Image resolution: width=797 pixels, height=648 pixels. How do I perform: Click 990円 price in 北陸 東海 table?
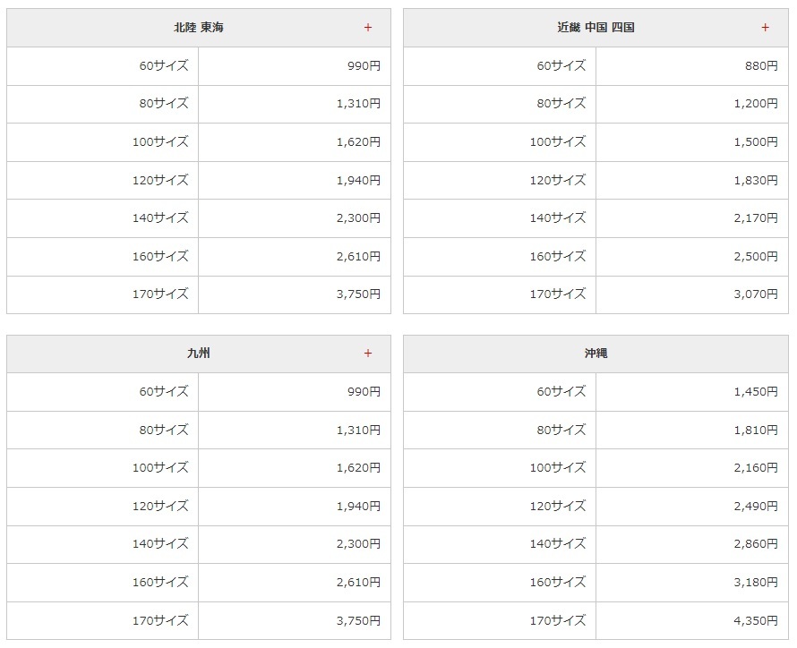click(364, 65)
